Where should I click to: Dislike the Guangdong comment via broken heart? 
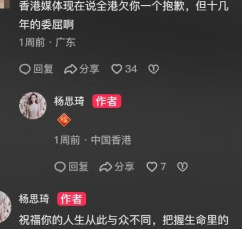pos(154,69)
